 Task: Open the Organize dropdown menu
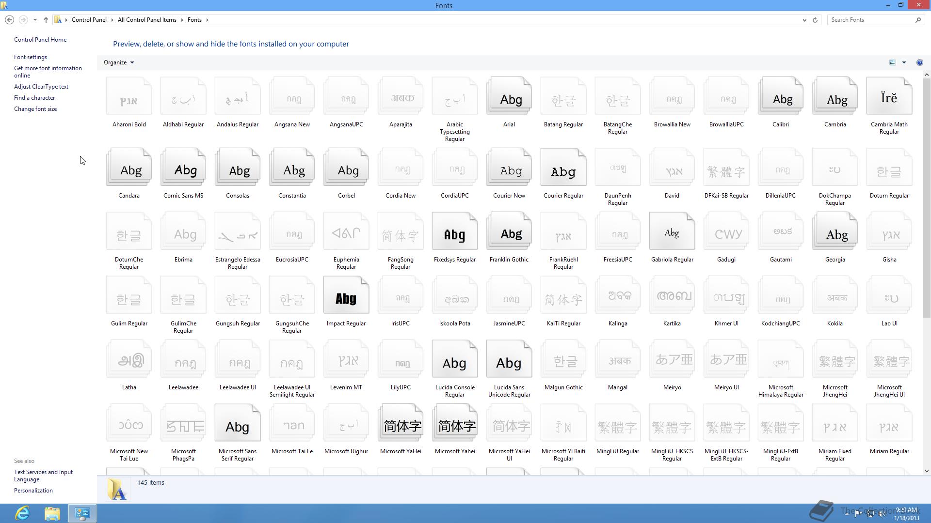119,62
